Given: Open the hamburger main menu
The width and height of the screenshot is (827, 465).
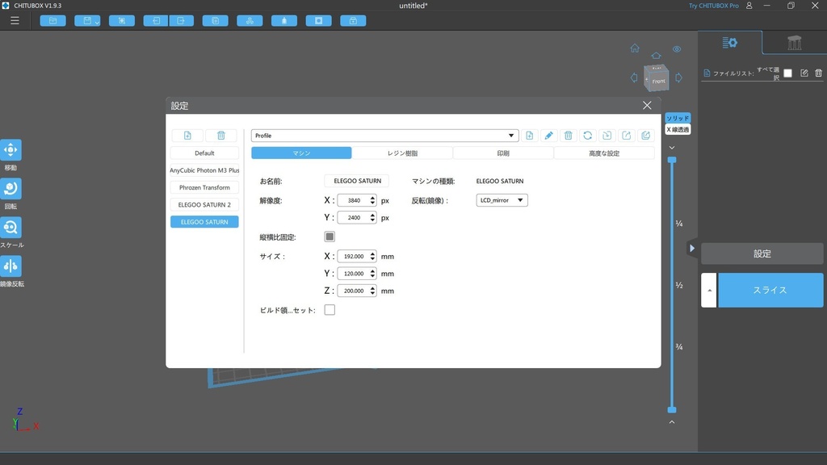Looking at the screenshot, I should coord(15,20).
